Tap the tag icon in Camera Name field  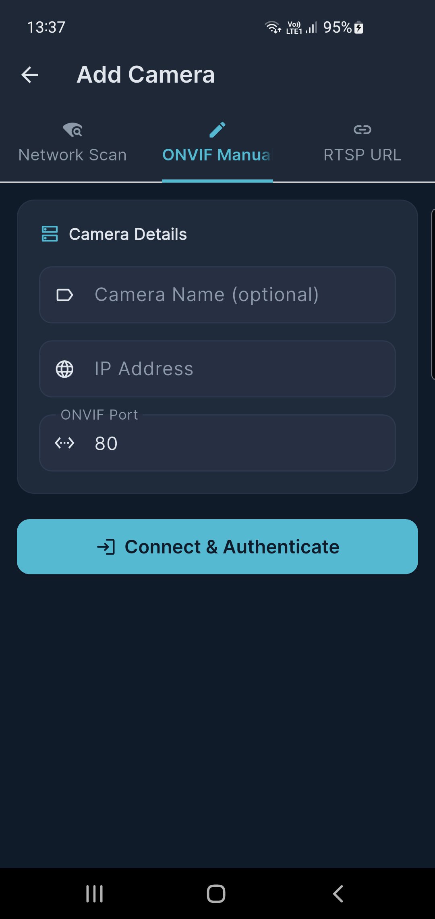(x=64, y=295)
